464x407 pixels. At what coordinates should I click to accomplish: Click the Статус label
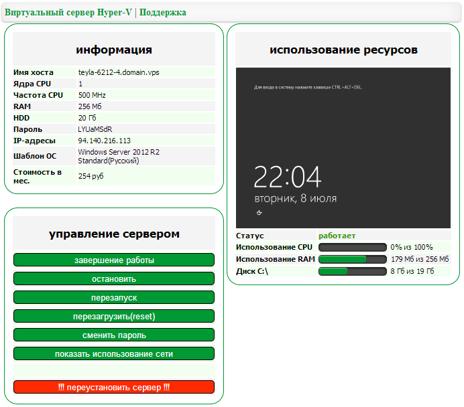[x=249, y=236]
